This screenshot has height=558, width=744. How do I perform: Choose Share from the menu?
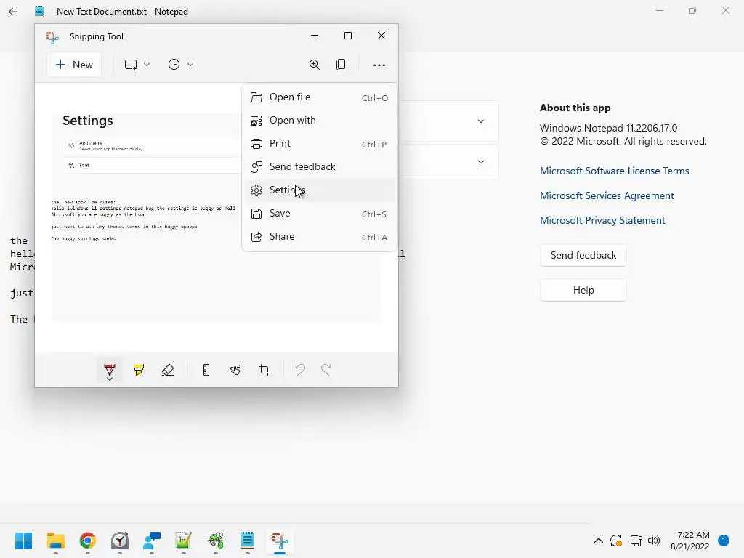click(x=320, y=237)
